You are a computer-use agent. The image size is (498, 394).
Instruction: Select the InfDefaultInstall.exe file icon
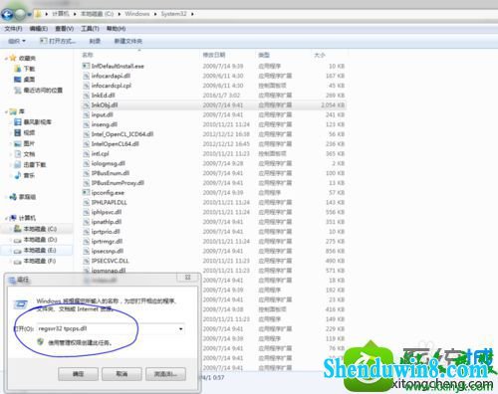86,66
